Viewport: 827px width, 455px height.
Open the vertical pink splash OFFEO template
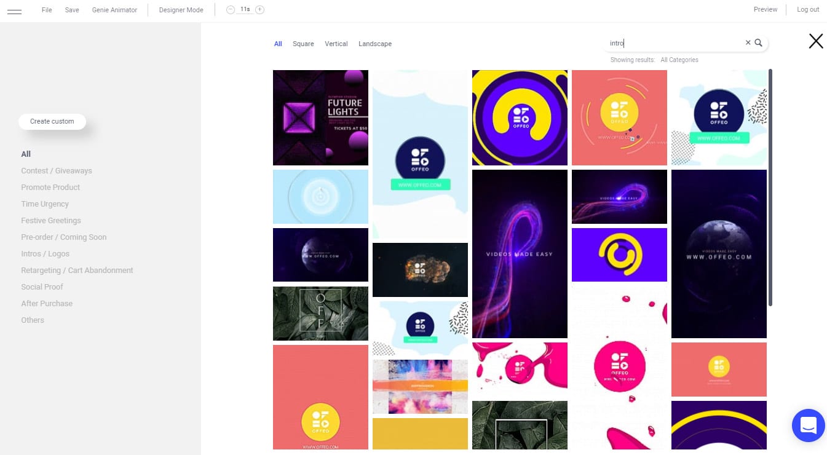pos(619,368)
